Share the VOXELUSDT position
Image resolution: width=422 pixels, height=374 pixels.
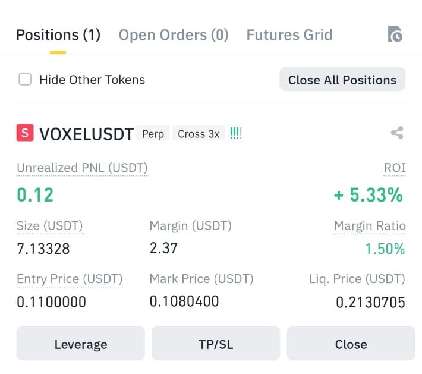tap(397, 133)
